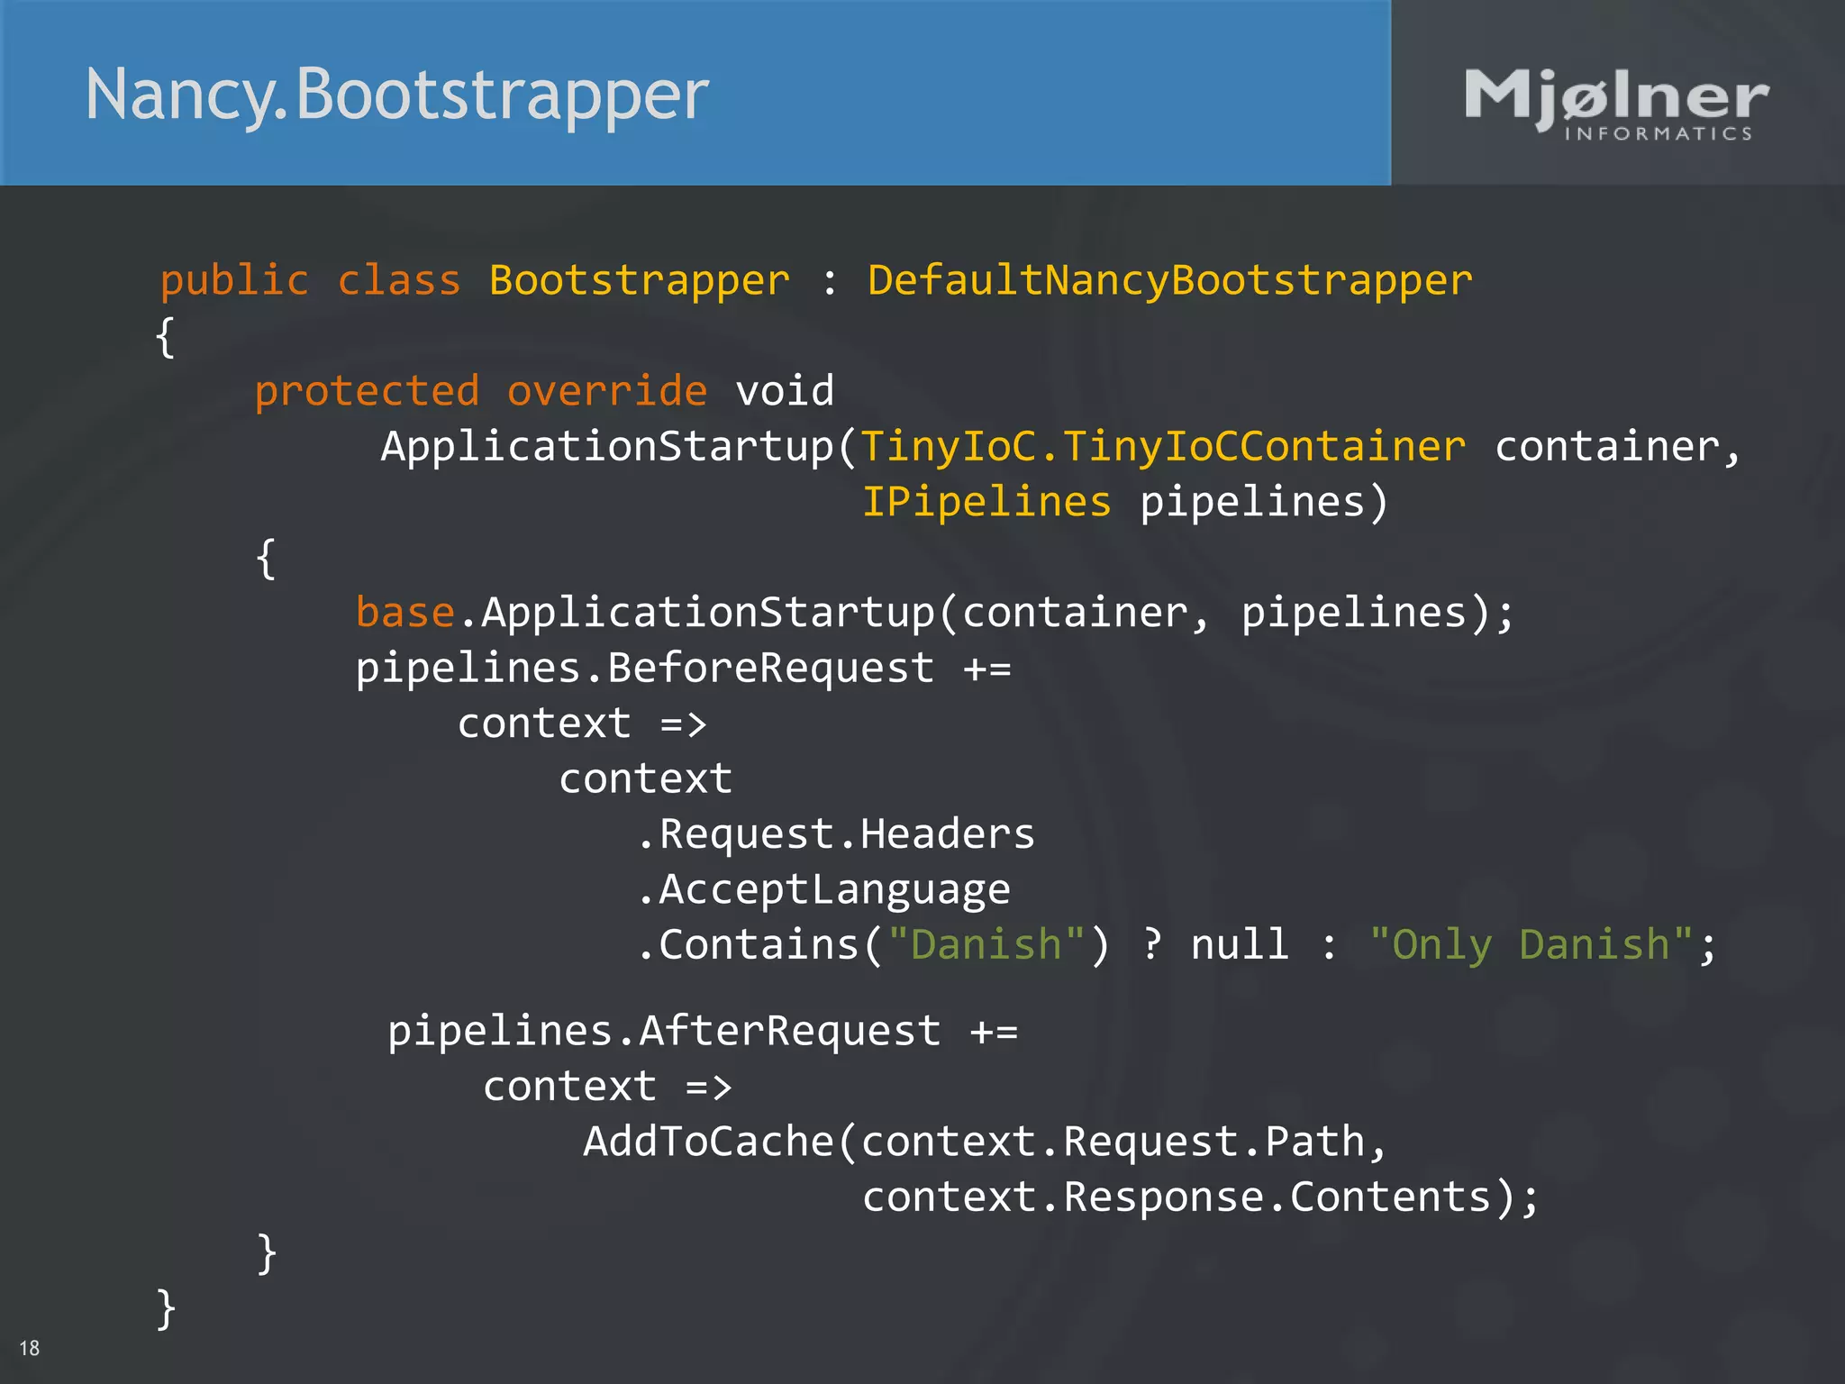Click 'context =>' under AfterRequest
This screenshot has height=1384, width=1845.
pos(607,1087)
